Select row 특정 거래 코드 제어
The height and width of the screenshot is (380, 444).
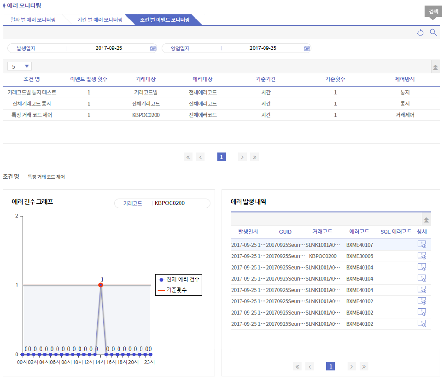pyautogui.click(x=221, y=115)
